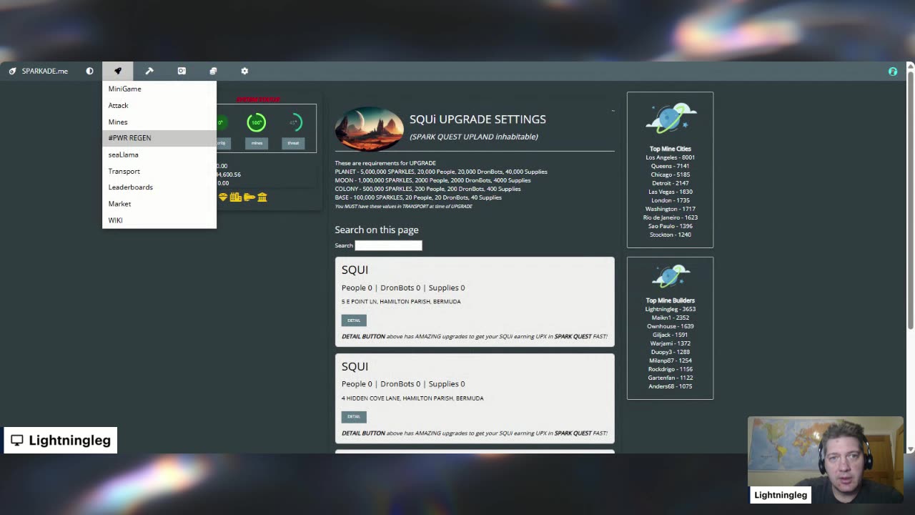
Task: Click the SPARKADE.me comet logo icon
Action: click(12, 71)
